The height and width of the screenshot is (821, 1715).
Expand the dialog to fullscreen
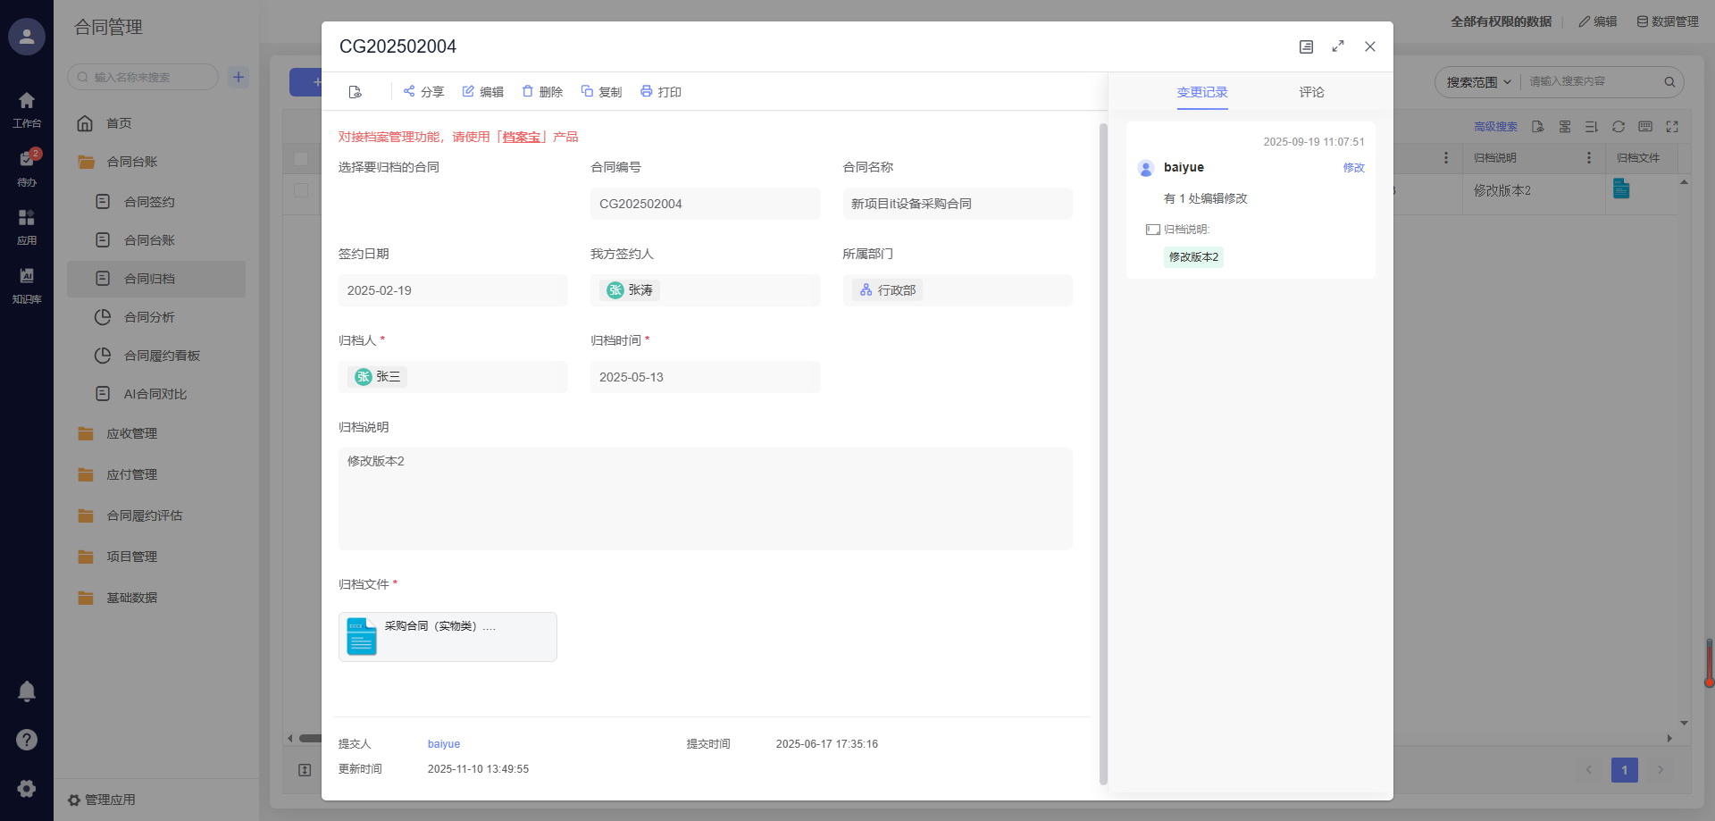[x=1338, y=46]
